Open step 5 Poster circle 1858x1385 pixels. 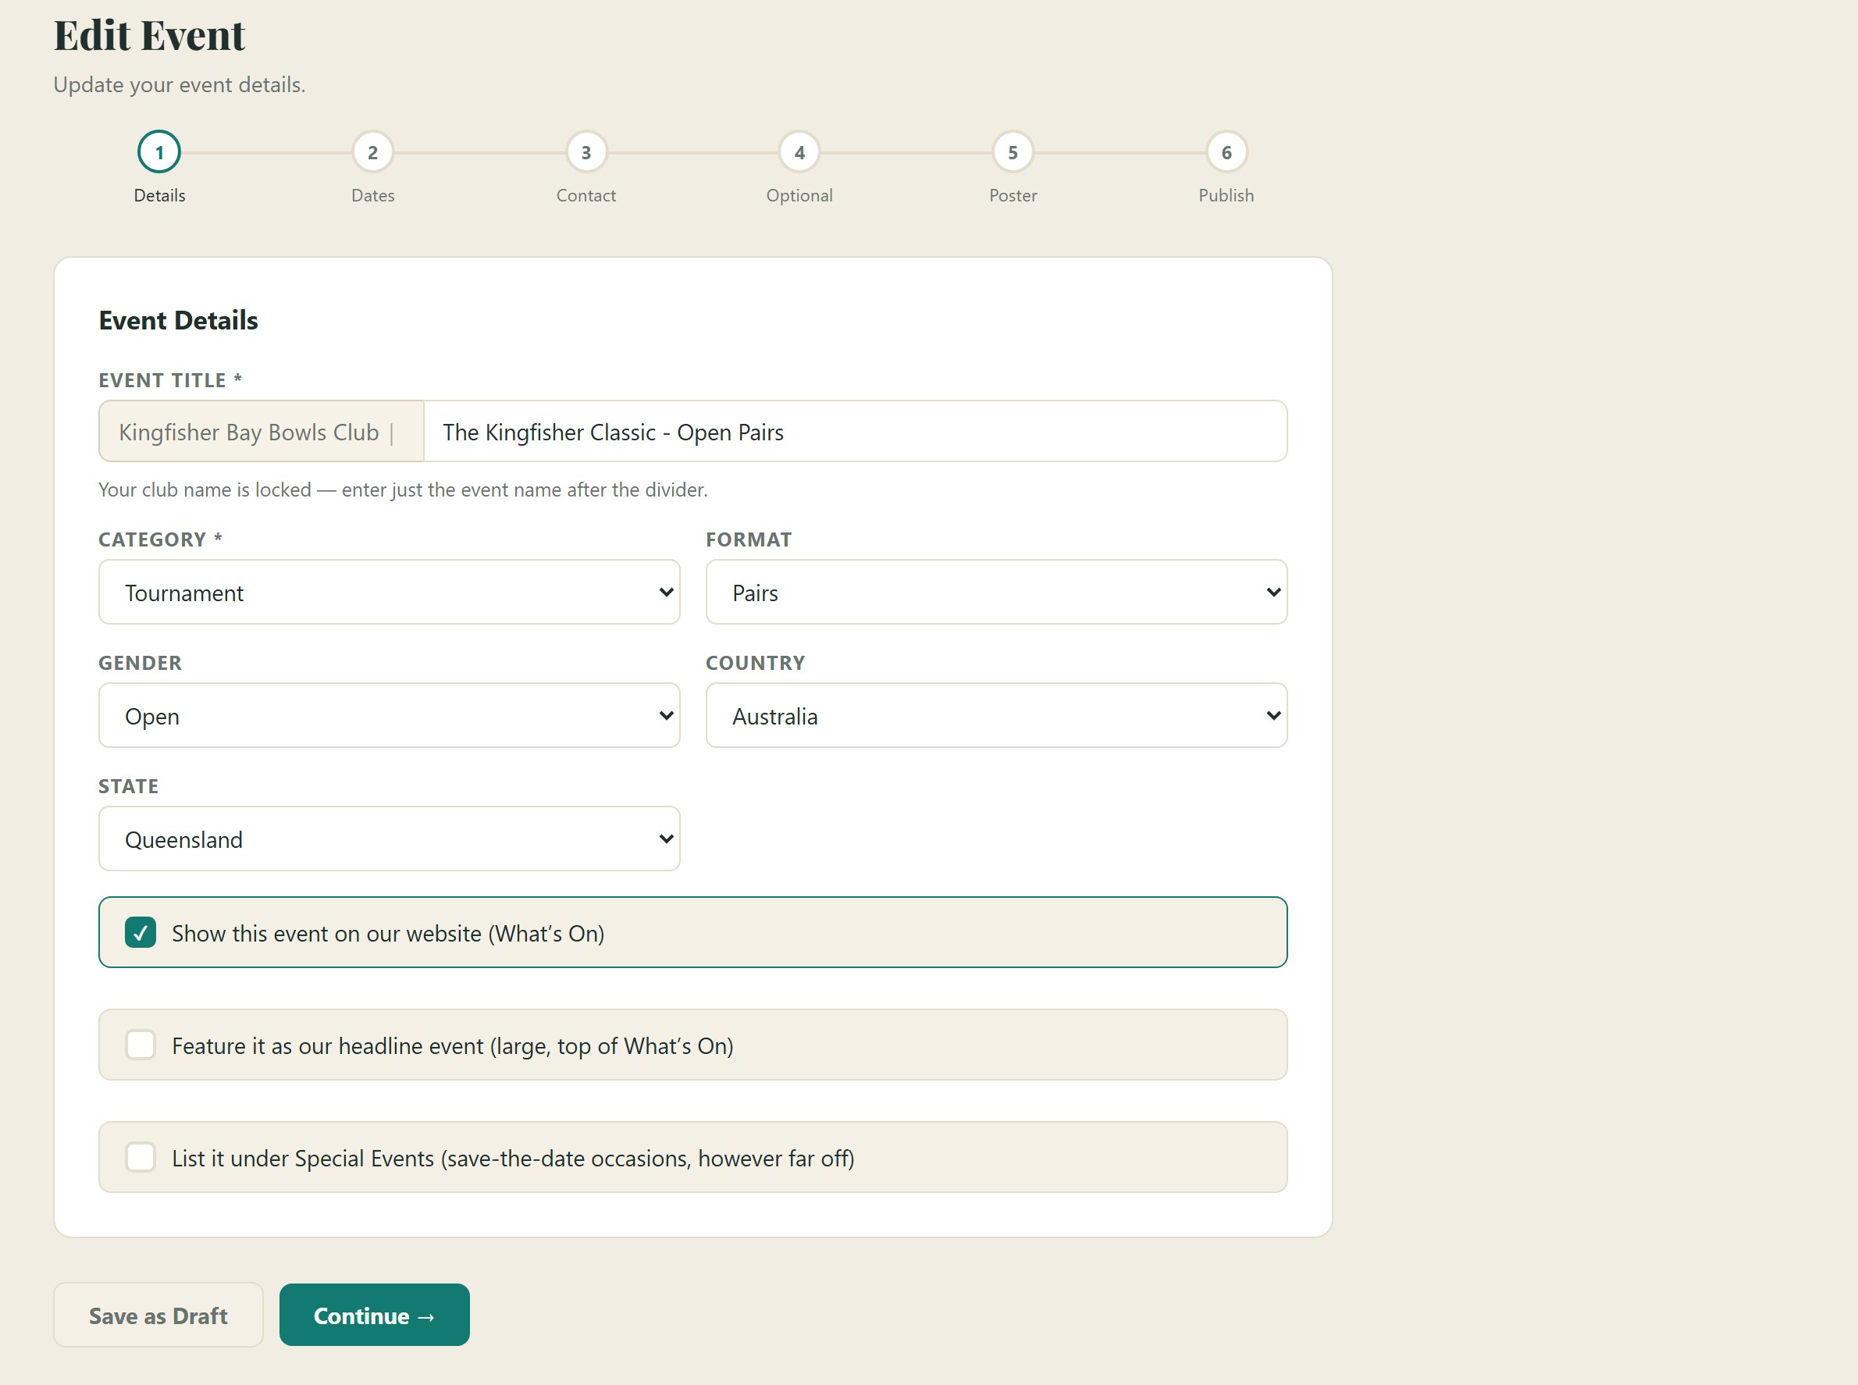pyautogui.click(x=1013, y=152)
